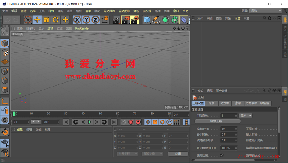Open the 世界坐标 dropdown in coordinates
Viewport: 288px width, 163px height.
tap(127, 154)
